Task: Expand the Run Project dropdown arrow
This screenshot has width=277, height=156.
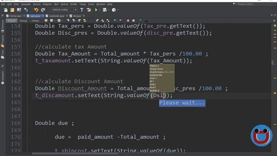Action: pos(100,10)
